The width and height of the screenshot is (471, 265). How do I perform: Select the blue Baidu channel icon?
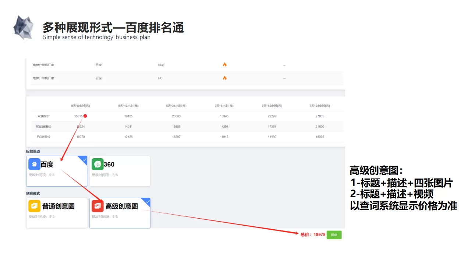pyautogui.click(x=34, y=164)
